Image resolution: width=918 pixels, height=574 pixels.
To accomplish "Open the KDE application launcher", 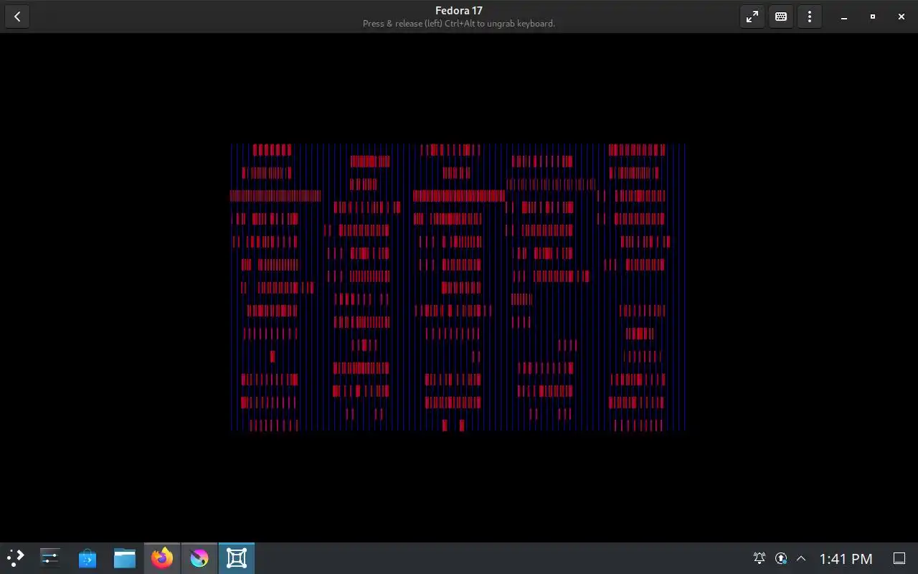I will pyautogui.click(x=16, y=558).
